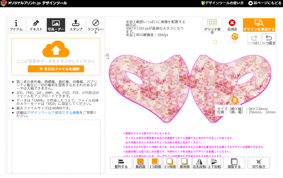Click 加工時の解像度：200dpi text

click(147, 35)
